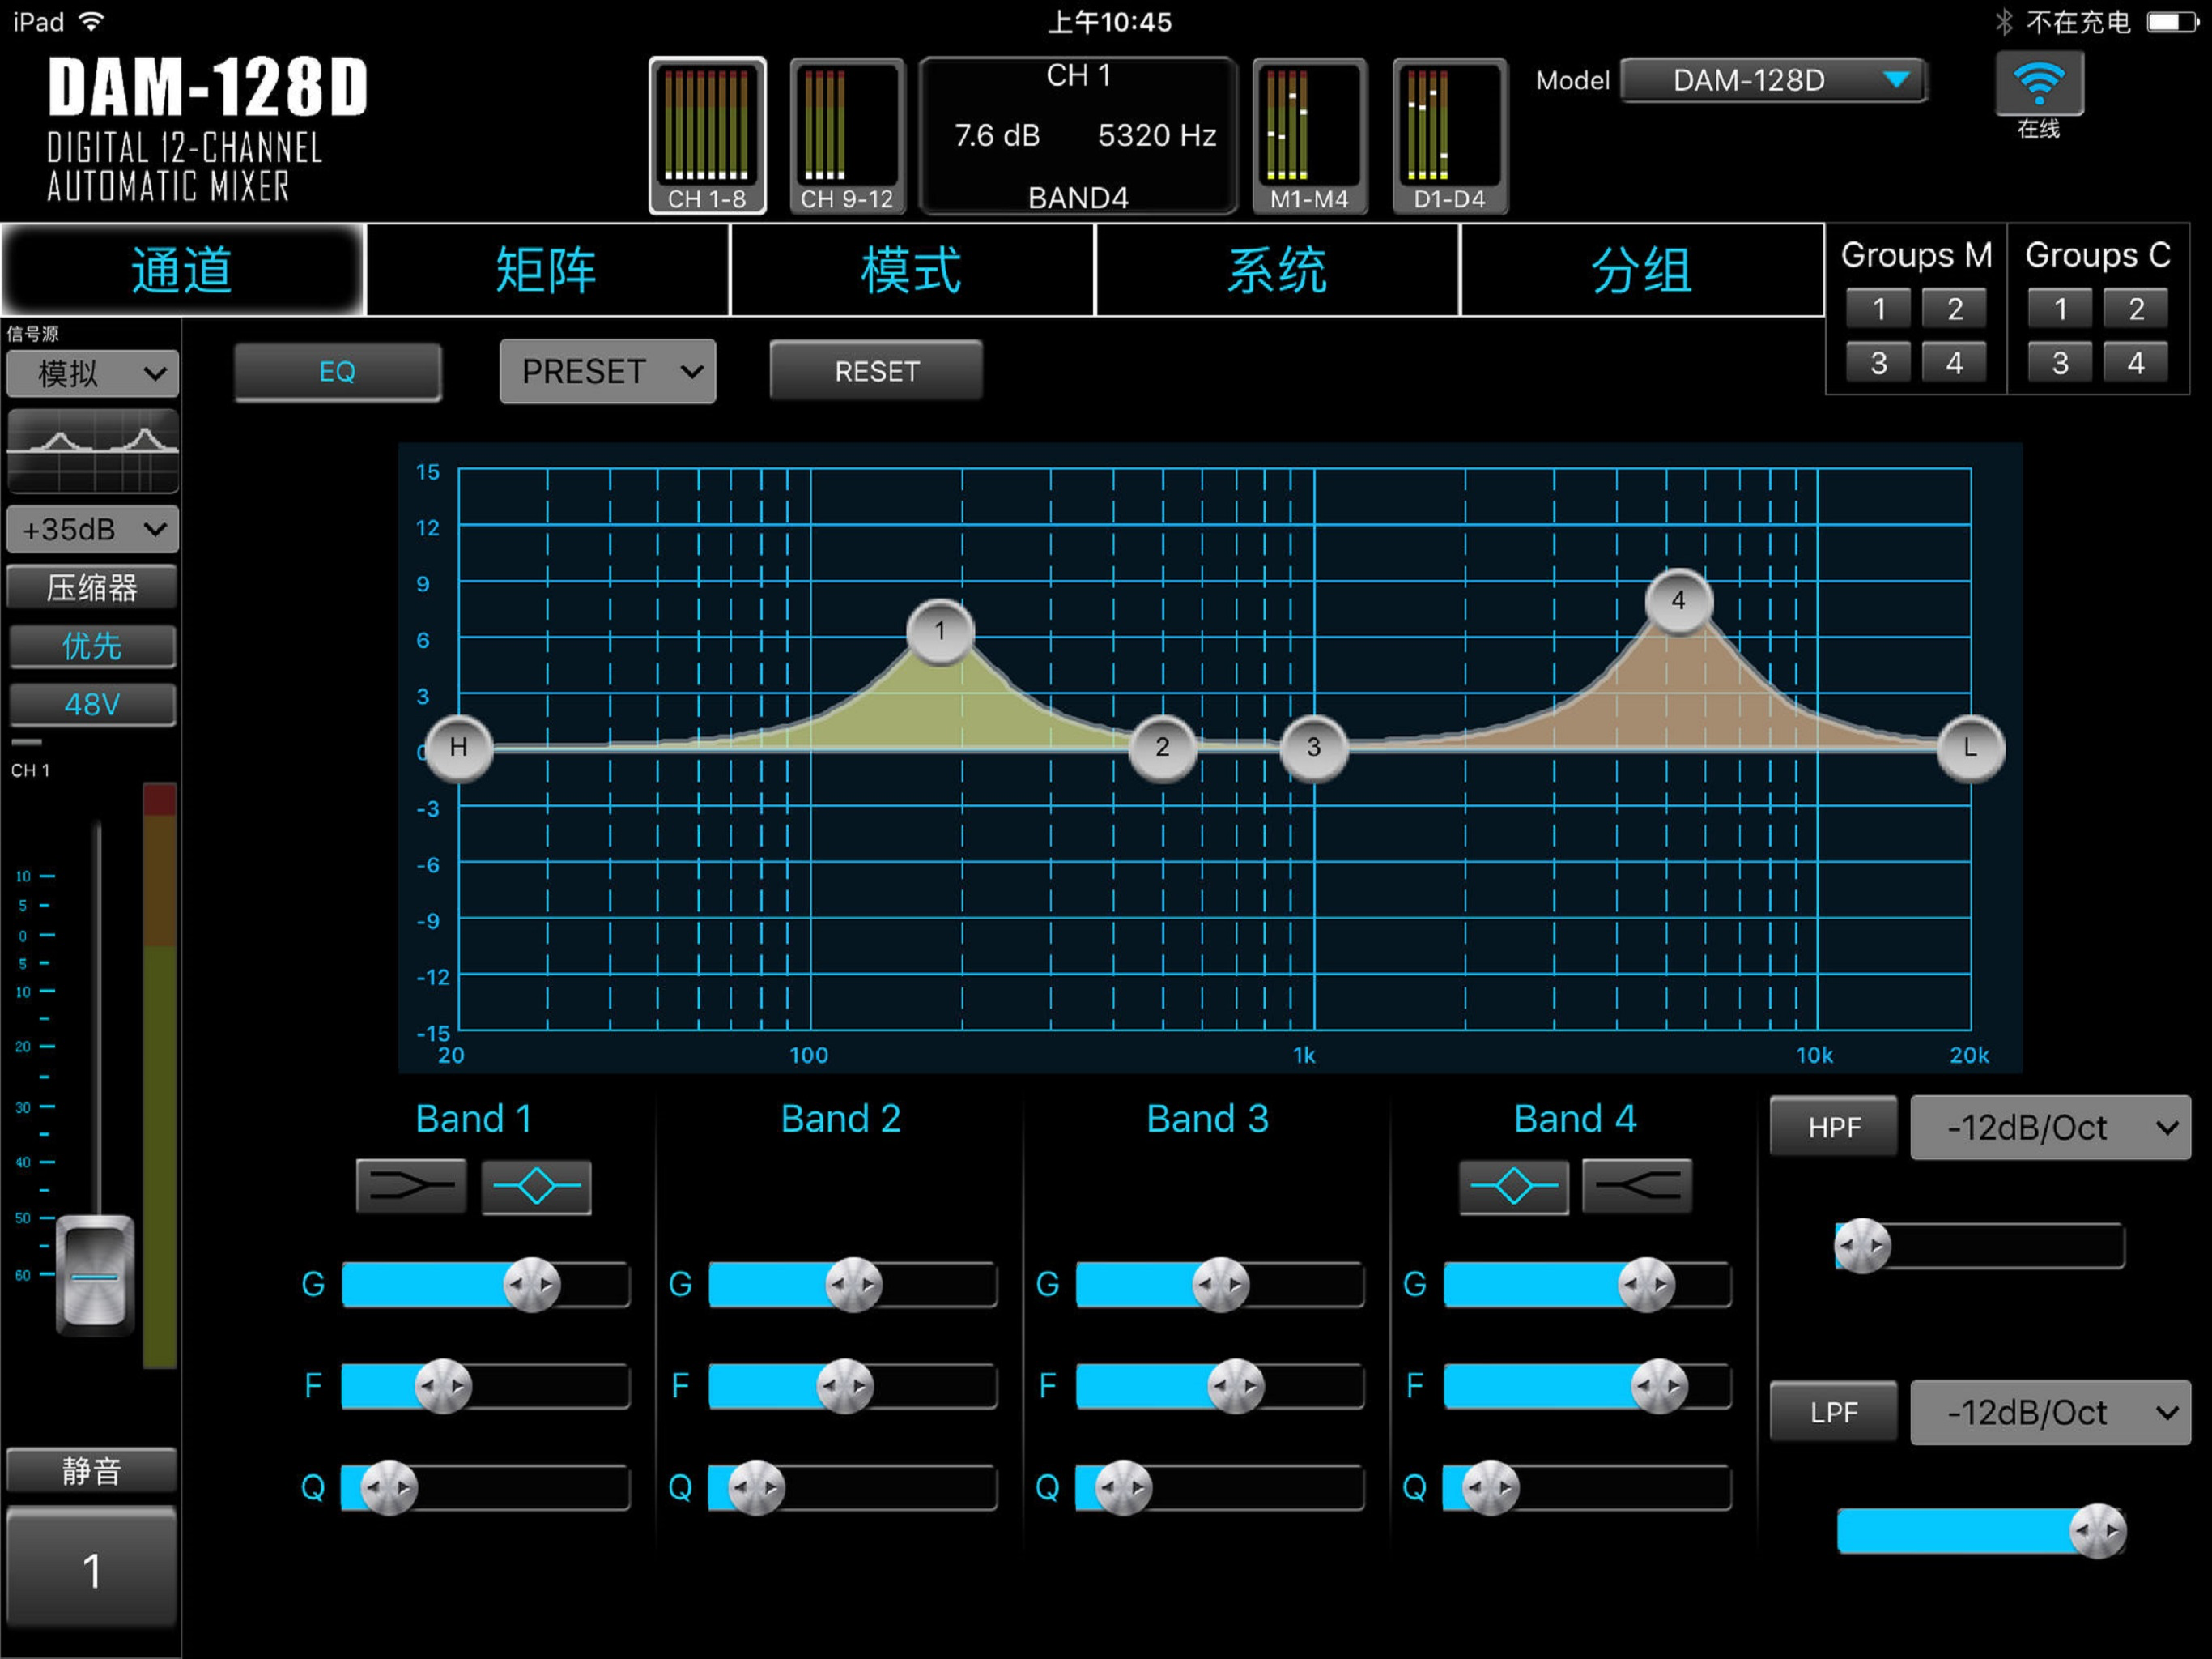
Task: Open the 模拟 signal source dropdown
Action: [92, 374]
